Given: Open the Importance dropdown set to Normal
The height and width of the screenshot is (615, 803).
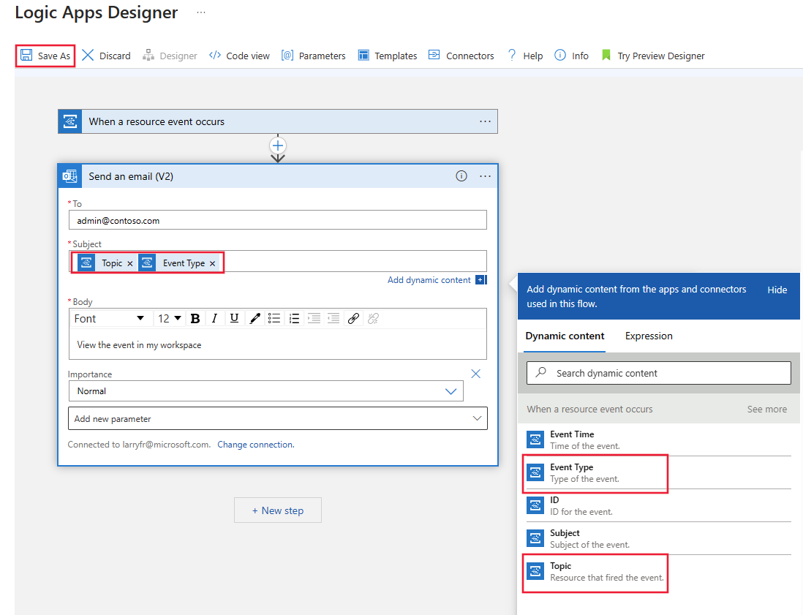Looking at the screenshot, I should click(451, 390).
